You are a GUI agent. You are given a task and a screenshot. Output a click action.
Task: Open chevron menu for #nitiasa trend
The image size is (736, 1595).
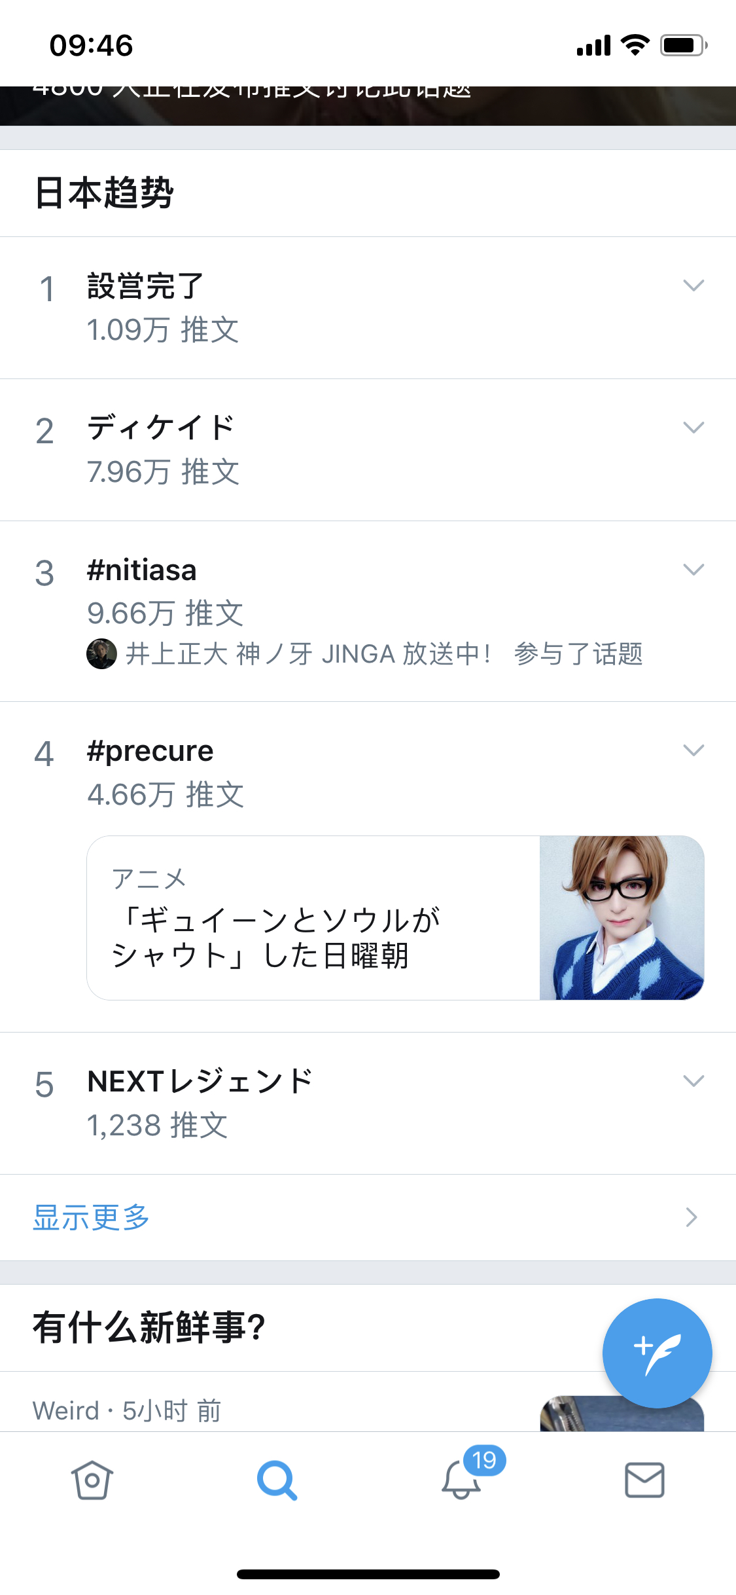(693, 570)
